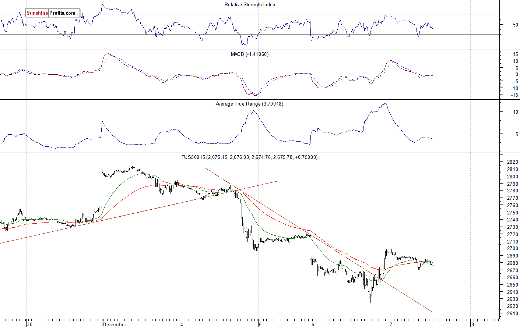Click the price axis label 2800
The image size is (520, 327).
coord(513,177)
